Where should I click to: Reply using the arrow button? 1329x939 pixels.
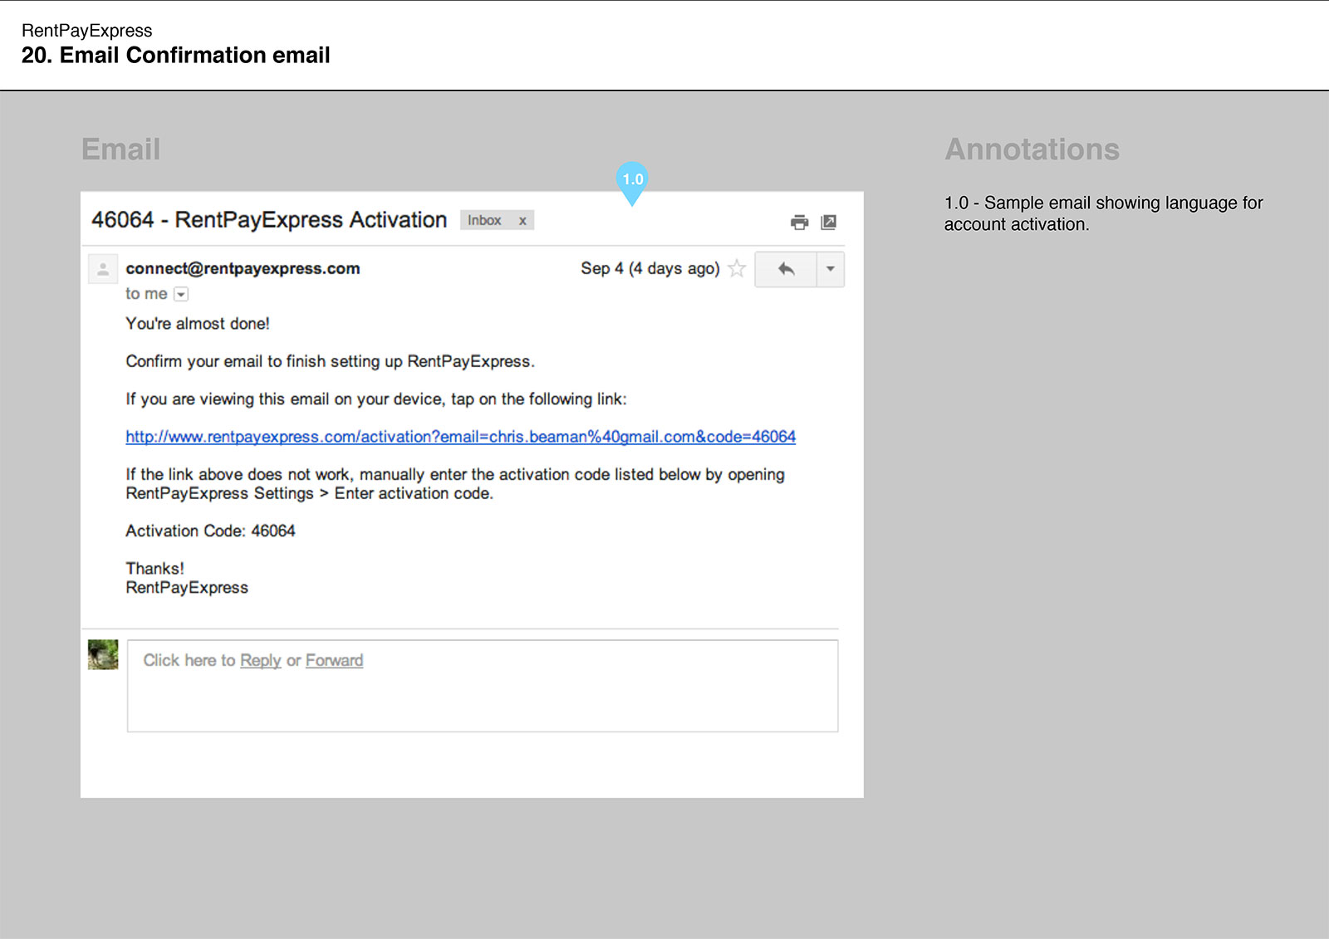point(786,269)
